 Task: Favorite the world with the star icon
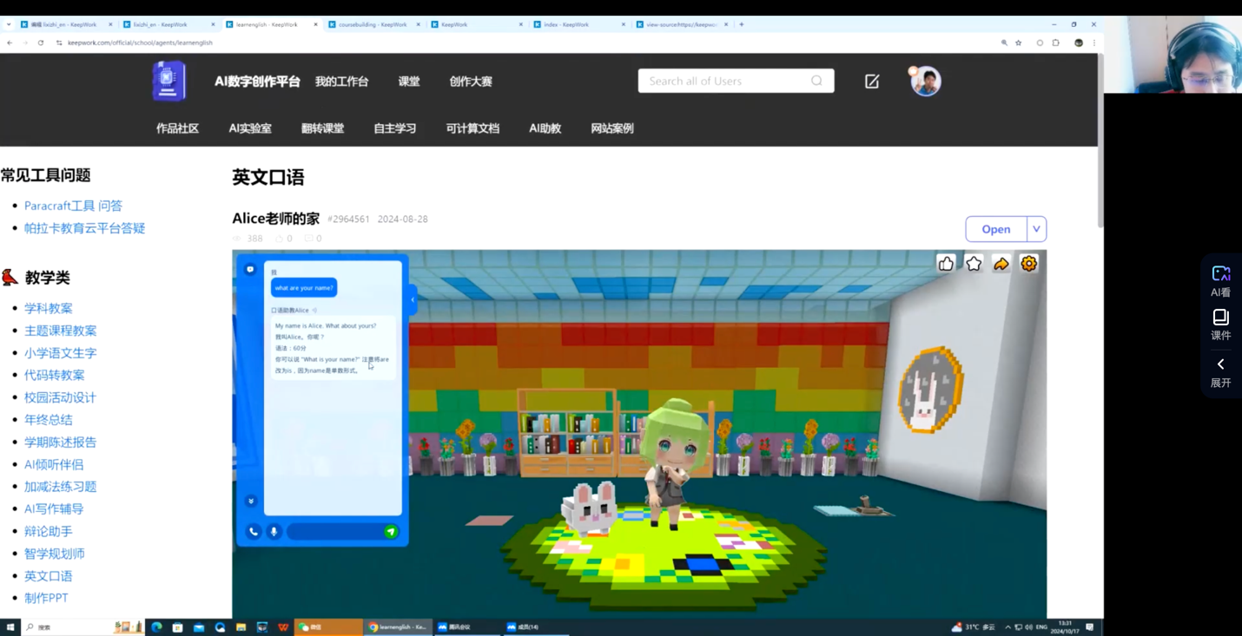pyautogui.click(x=974, y=264)
